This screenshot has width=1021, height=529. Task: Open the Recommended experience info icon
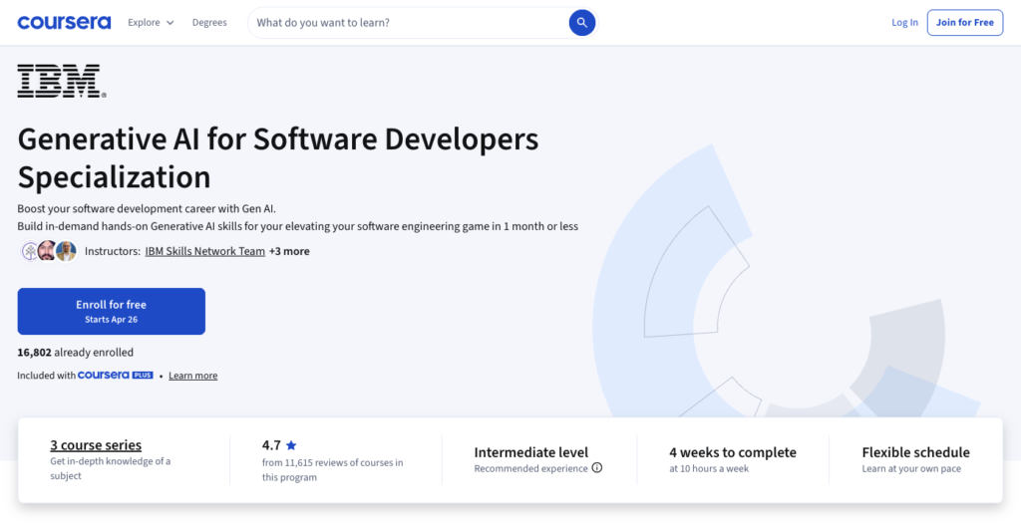597,468
